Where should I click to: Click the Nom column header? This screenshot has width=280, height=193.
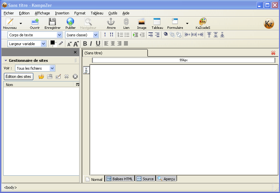(39, 85)
